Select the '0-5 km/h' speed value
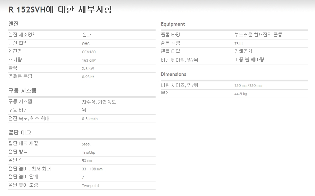The image size is (315, 196). [x=90, y=119]
